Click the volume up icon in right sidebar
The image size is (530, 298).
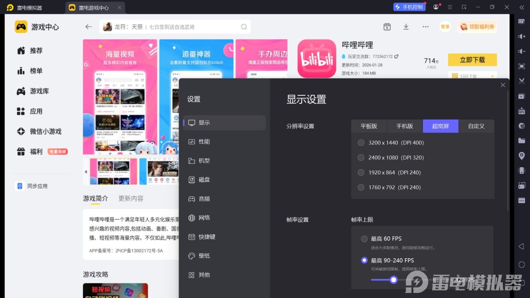click(x=522, y=36)
